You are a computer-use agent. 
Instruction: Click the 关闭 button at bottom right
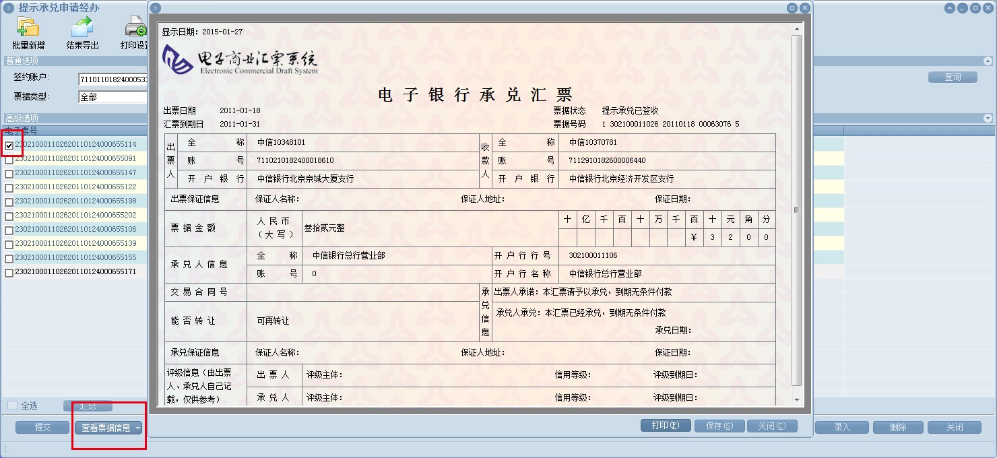955,427
